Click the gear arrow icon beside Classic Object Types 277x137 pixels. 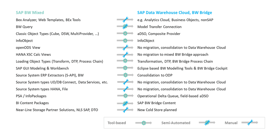[x=125, y=33]
